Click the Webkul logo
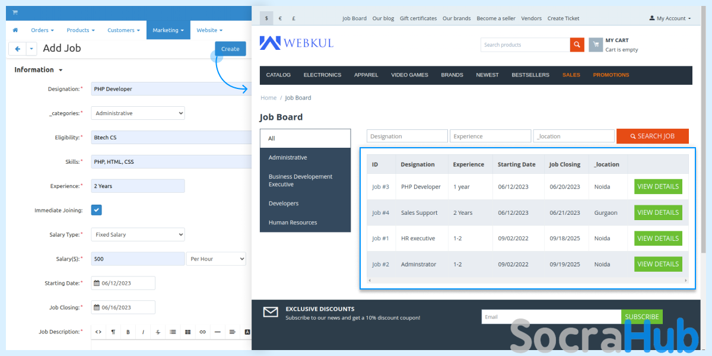The width and height of the screenshot is (712, 356). pos(296,43)
